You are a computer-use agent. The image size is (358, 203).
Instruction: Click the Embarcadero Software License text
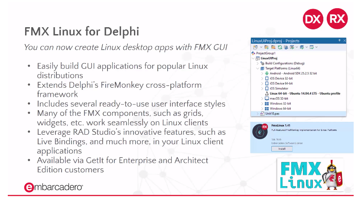[x=287, y=143]
